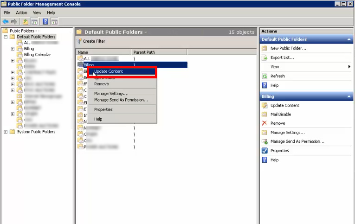Click the ALL folder icon in the list
The height and width of the screenshot is (224, 355).
80,58
